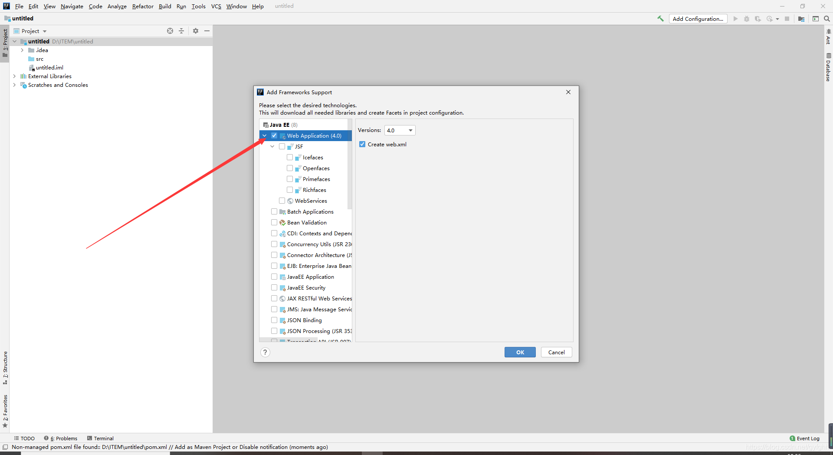Open the Ant tool window

(x=828, y=36)
